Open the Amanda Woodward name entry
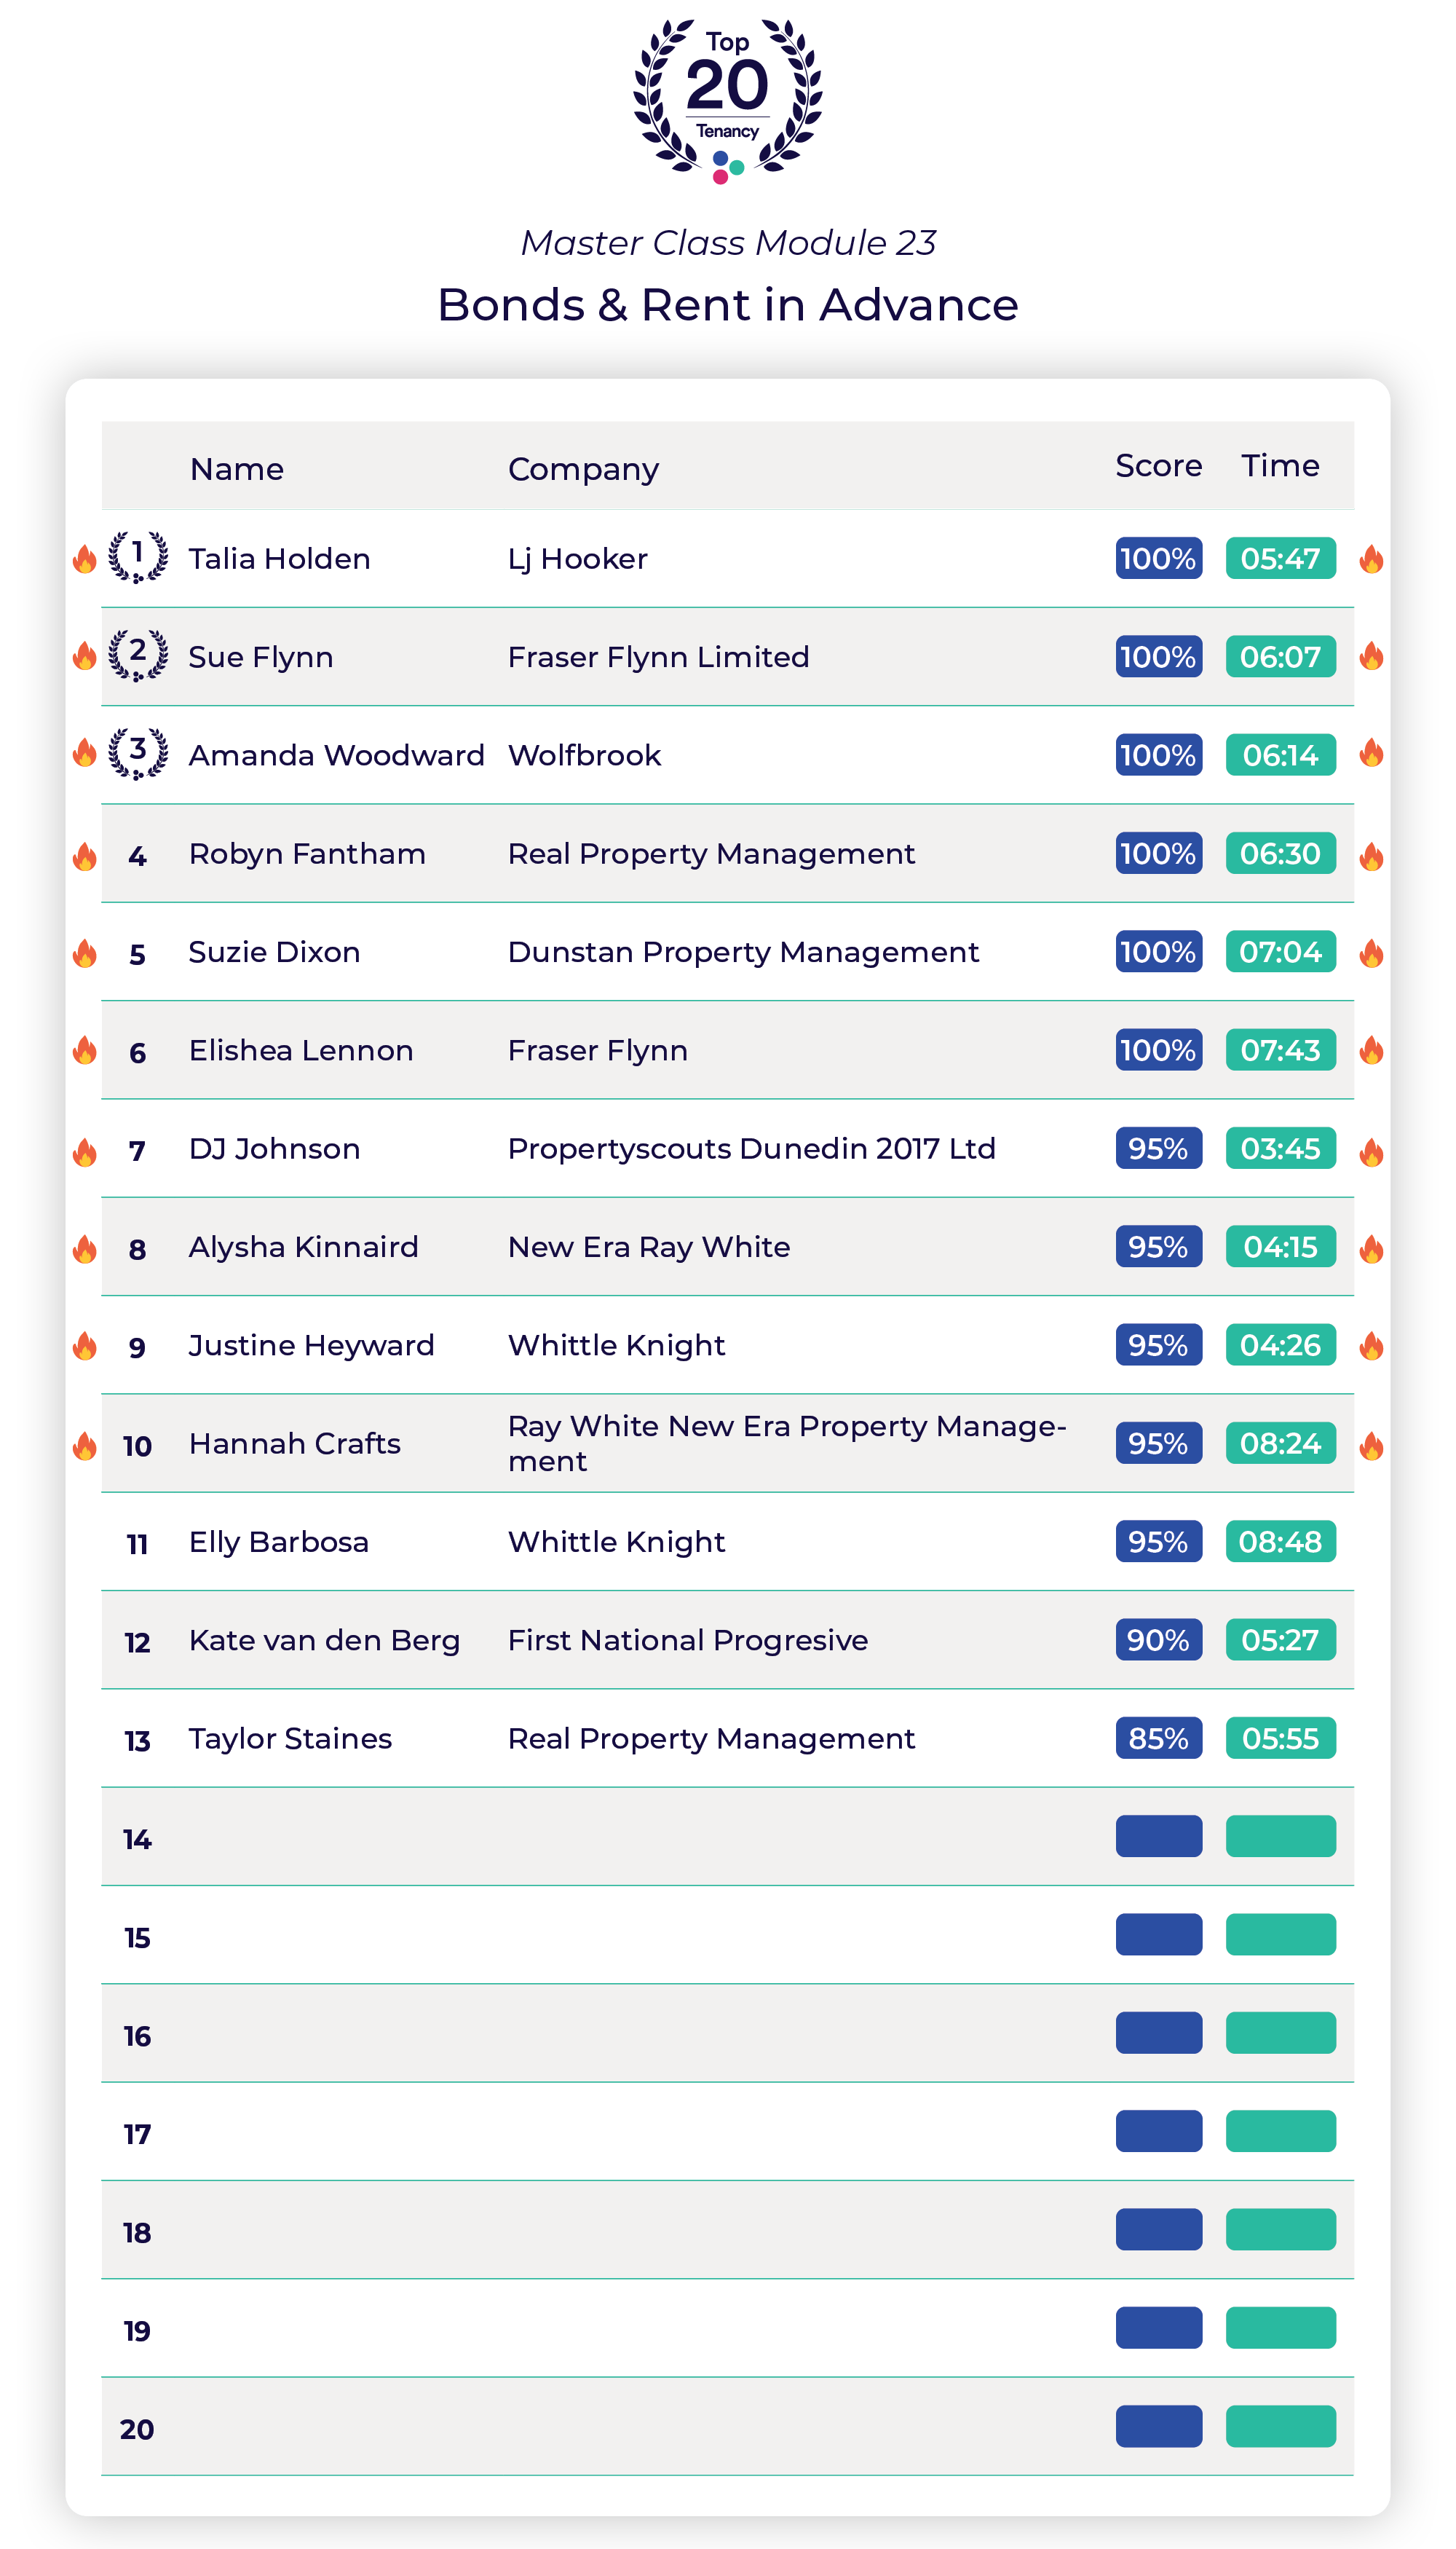 [336, 755]
